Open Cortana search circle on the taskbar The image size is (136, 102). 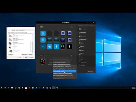[5, 88]
